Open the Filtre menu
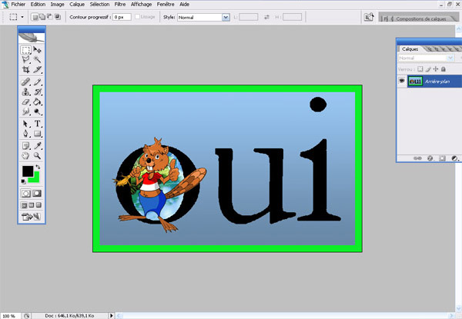The image size is (462, 319). click(120, 4)
